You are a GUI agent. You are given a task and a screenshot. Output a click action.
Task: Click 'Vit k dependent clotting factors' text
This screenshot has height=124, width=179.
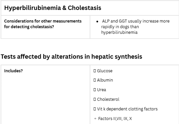127,109
